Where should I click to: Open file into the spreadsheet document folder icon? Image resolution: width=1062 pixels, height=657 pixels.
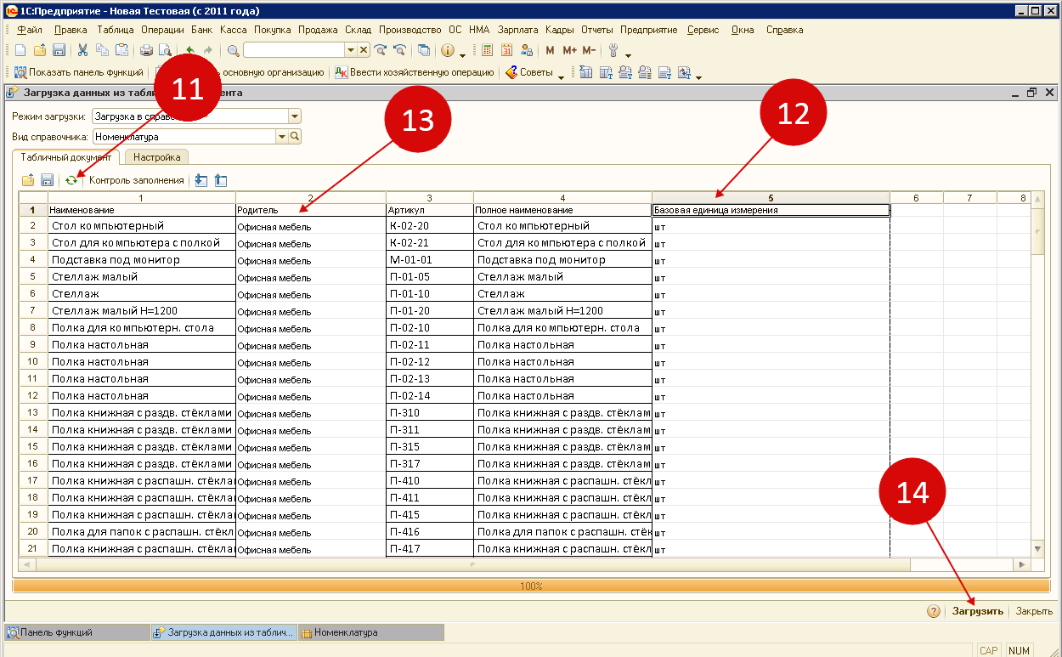[x=28, y=179]
